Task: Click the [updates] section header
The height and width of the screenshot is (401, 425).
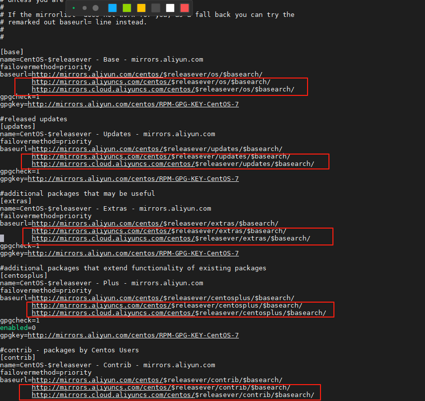Action: click(18, 126)
